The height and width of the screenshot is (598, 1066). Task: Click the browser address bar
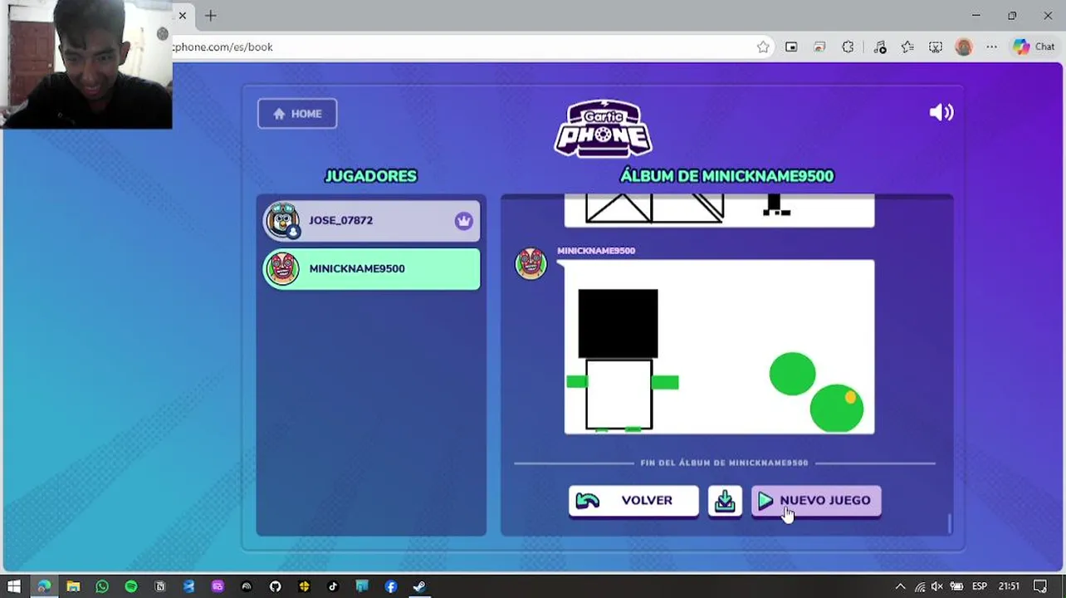(465, 47)
